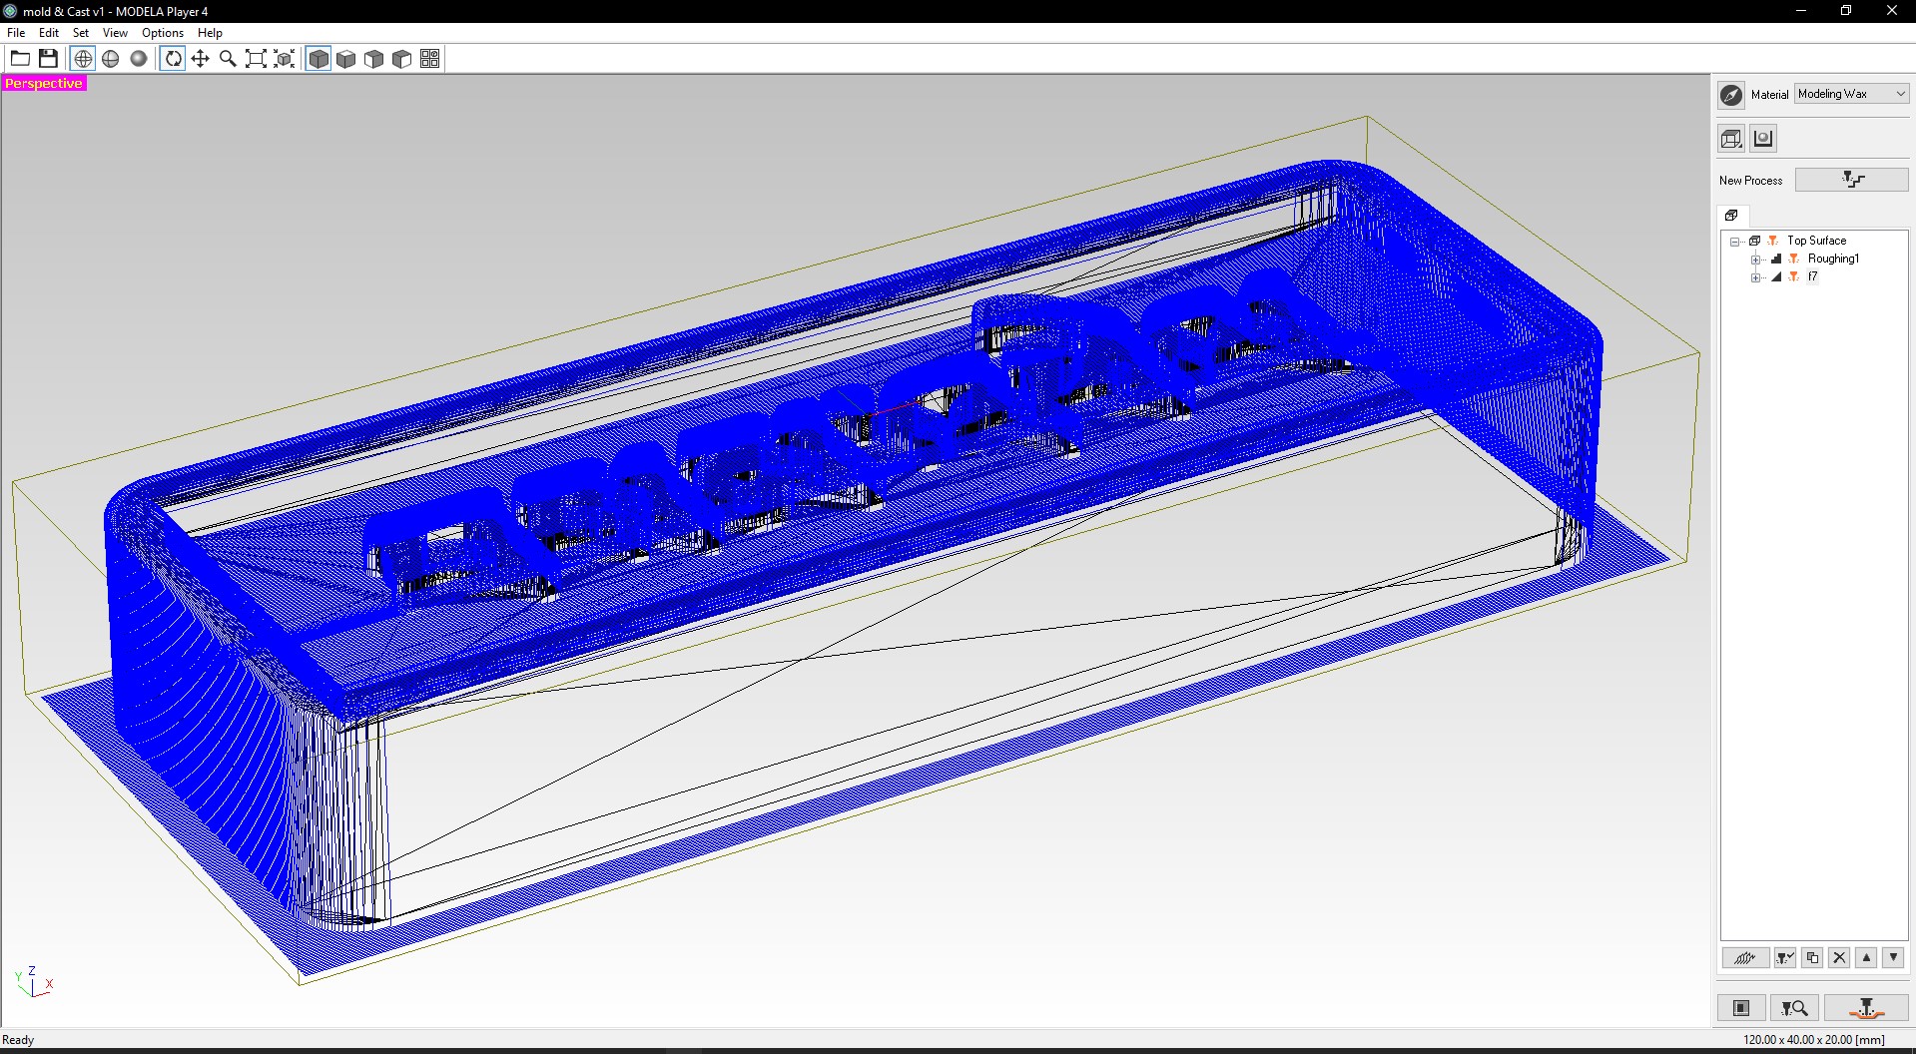Save the project with the floppy disk icon
Viewport: 1916px width, 1054px height.
point(48,59)
